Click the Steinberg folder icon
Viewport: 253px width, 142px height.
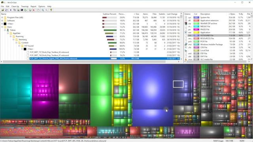[x=17, y=39]
